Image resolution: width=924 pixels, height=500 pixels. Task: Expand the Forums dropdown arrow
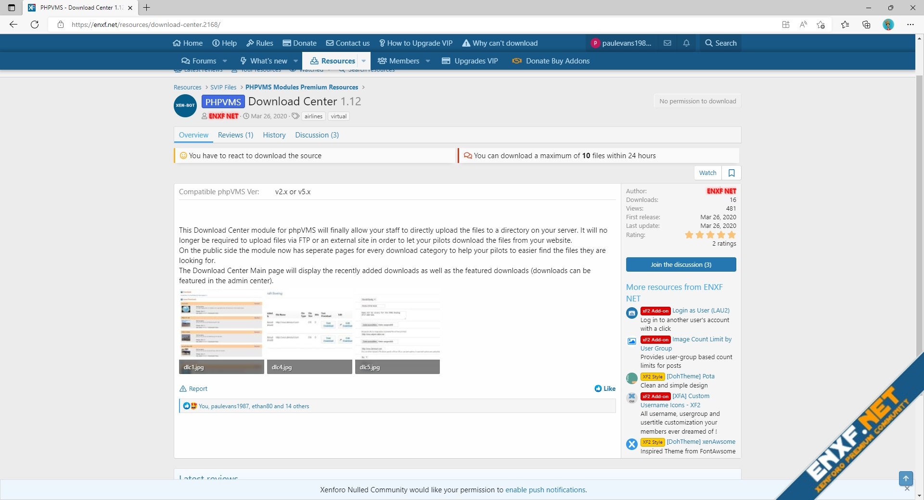225,61
